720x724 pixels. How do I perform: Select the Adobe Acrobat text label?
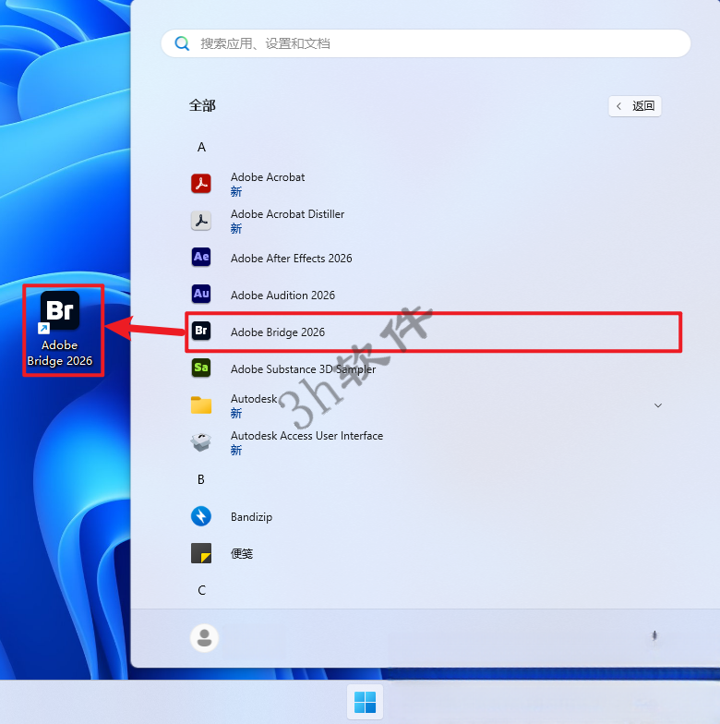point(268,177)
